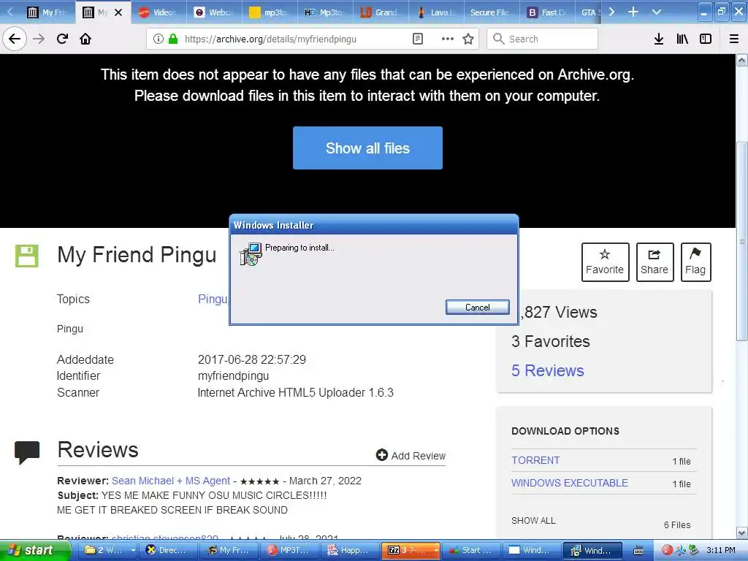Switch to the Webcam tab
748x561 pixels.
pos(213,12)
